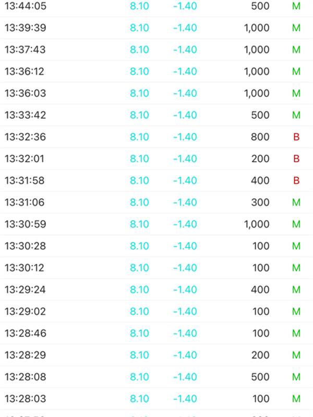Click the 800 volume at 13:32:36
Viewport: 313px width, 417px height.
[x=260, y=137]
